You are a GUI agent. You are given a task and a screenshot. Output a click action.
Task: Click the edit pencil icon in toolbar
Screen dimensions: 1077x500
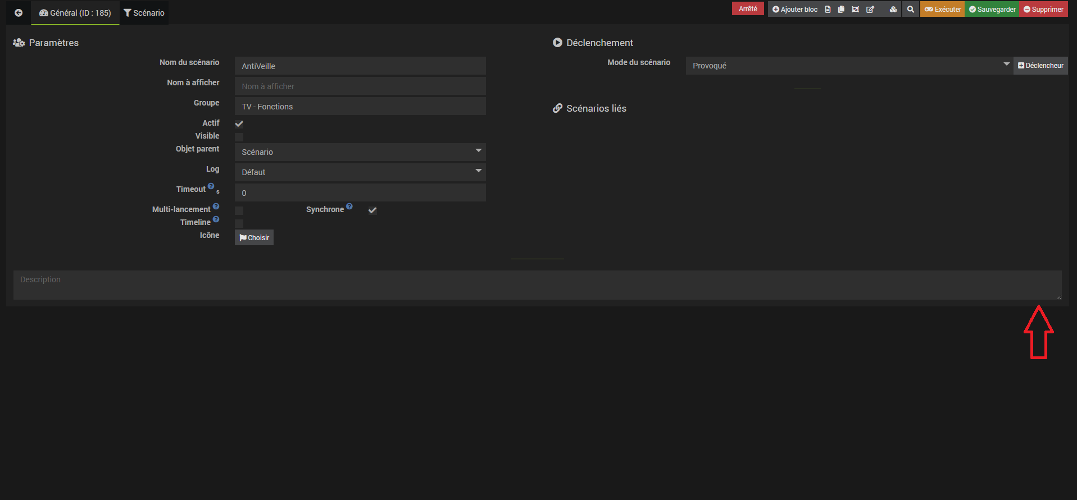click(x=870, y=10)
